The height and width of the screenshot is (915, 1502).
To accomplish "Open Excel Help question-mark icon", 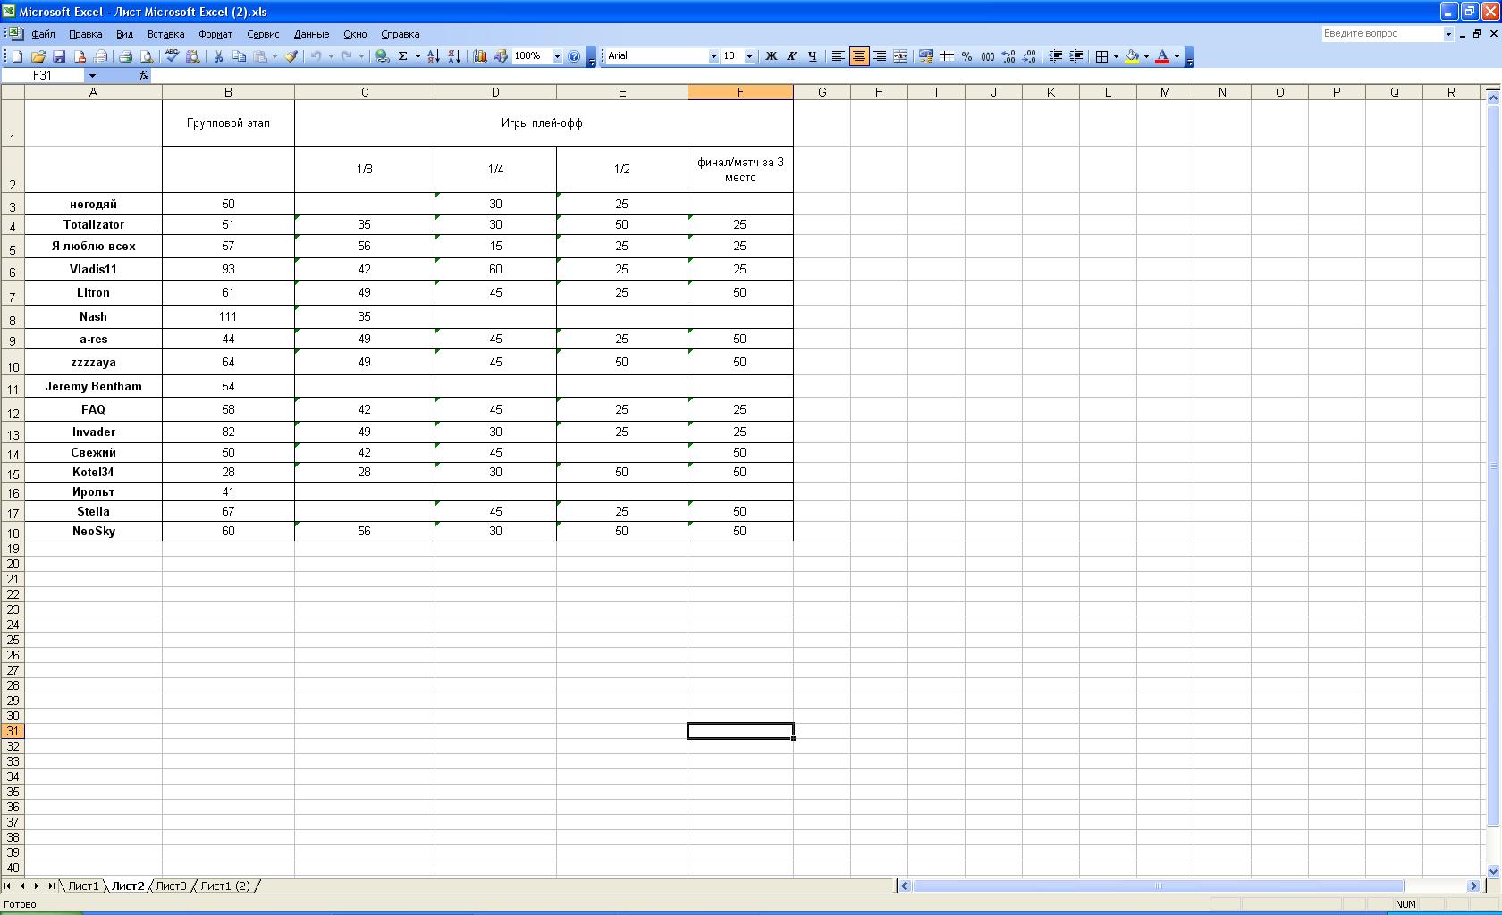I will 574,56.
